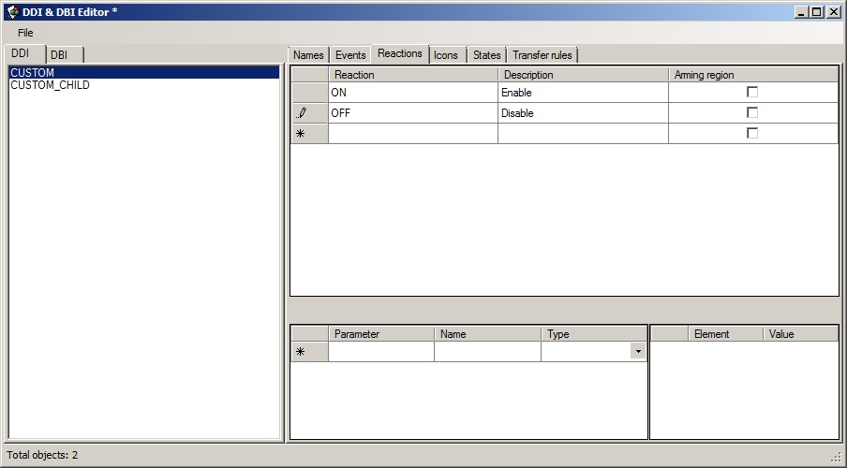Toggle Arming region checkbox in the new row
Screen dimensions: 847x468
coord(752,133)
